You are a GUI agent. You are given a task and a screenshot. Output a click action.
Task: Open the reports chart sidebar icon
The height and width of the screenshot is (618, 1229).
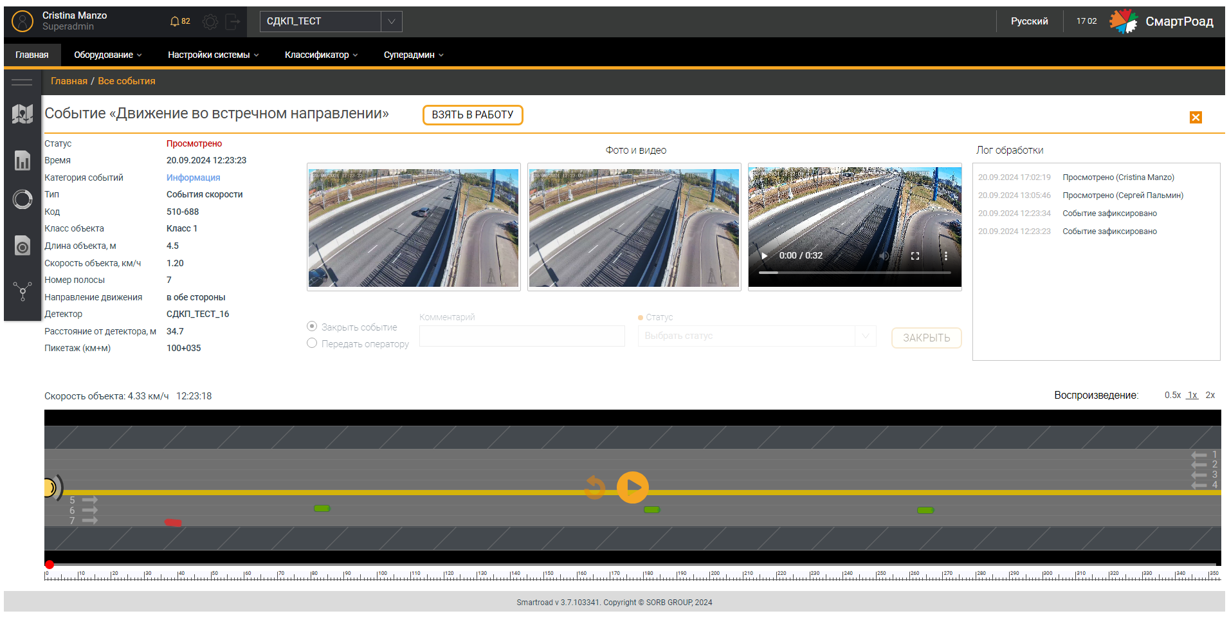click(x=23, y=160)
